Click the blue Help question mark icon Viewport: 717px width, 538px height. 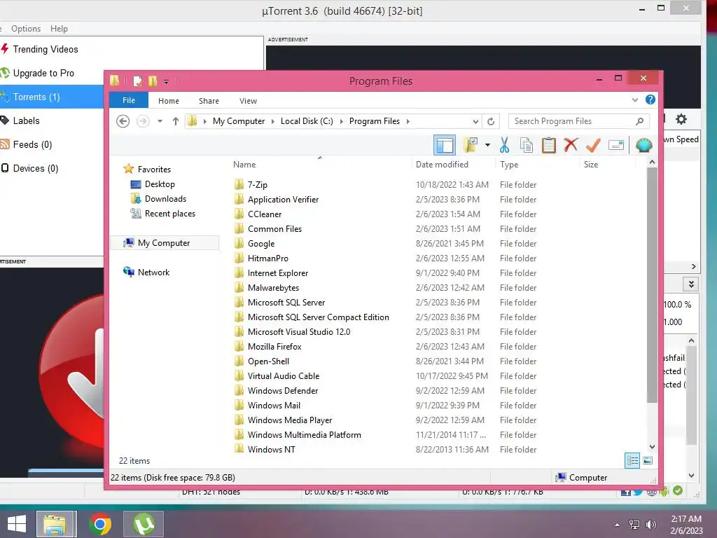[x=650, y=99]
